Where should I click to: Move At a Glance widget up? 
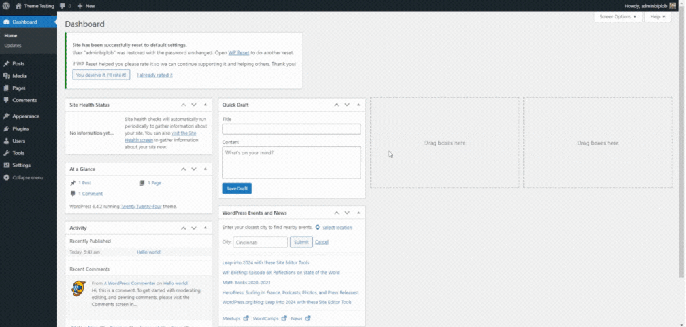tap(184, 169)
